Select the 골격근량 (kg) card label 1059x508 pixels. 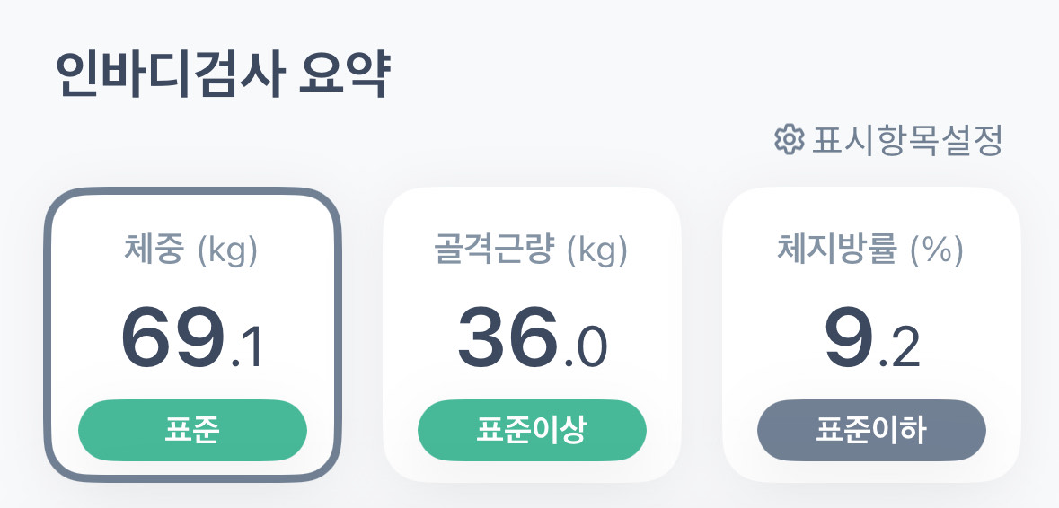[531, 251]
